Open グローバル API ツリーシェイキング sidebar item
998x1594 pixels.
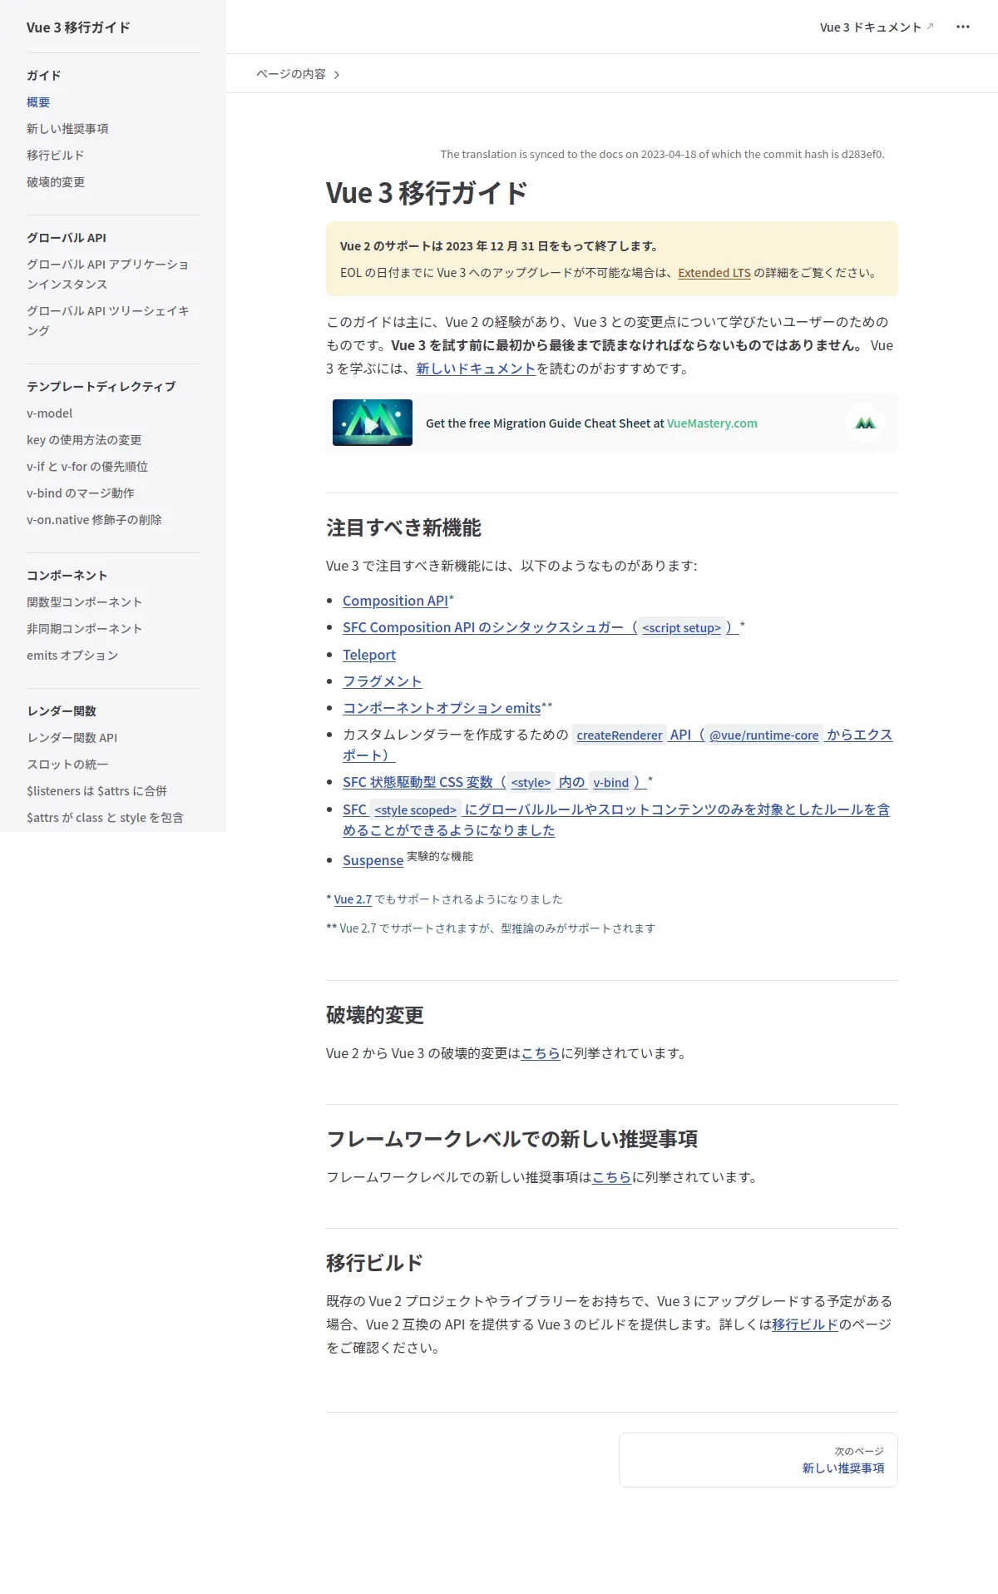coord(109,321)
